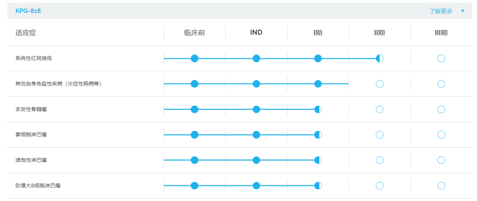Click the 其他自身免疫性疾病 indication label
Screen dimensions: 477x201
(58, 83)
